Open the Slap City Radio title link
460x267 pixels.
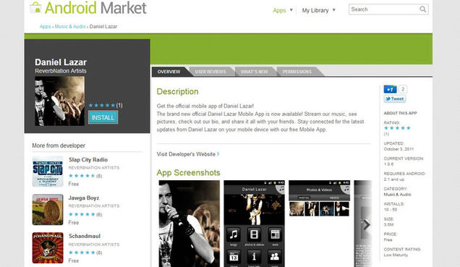tap(88, 160)
